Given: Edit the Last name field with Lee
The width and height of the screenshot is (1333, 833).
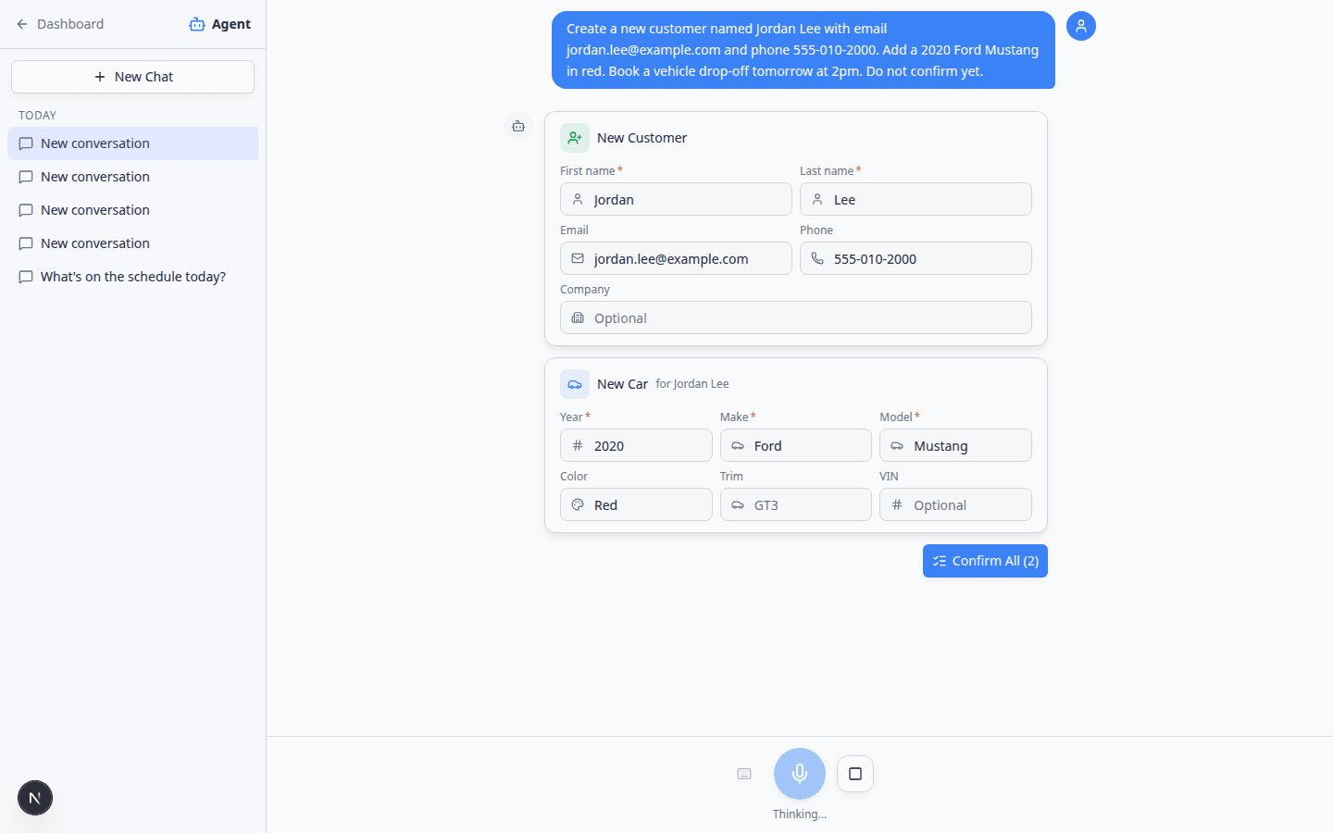Looking at the screenshot, I should click(x=916, y=199).
